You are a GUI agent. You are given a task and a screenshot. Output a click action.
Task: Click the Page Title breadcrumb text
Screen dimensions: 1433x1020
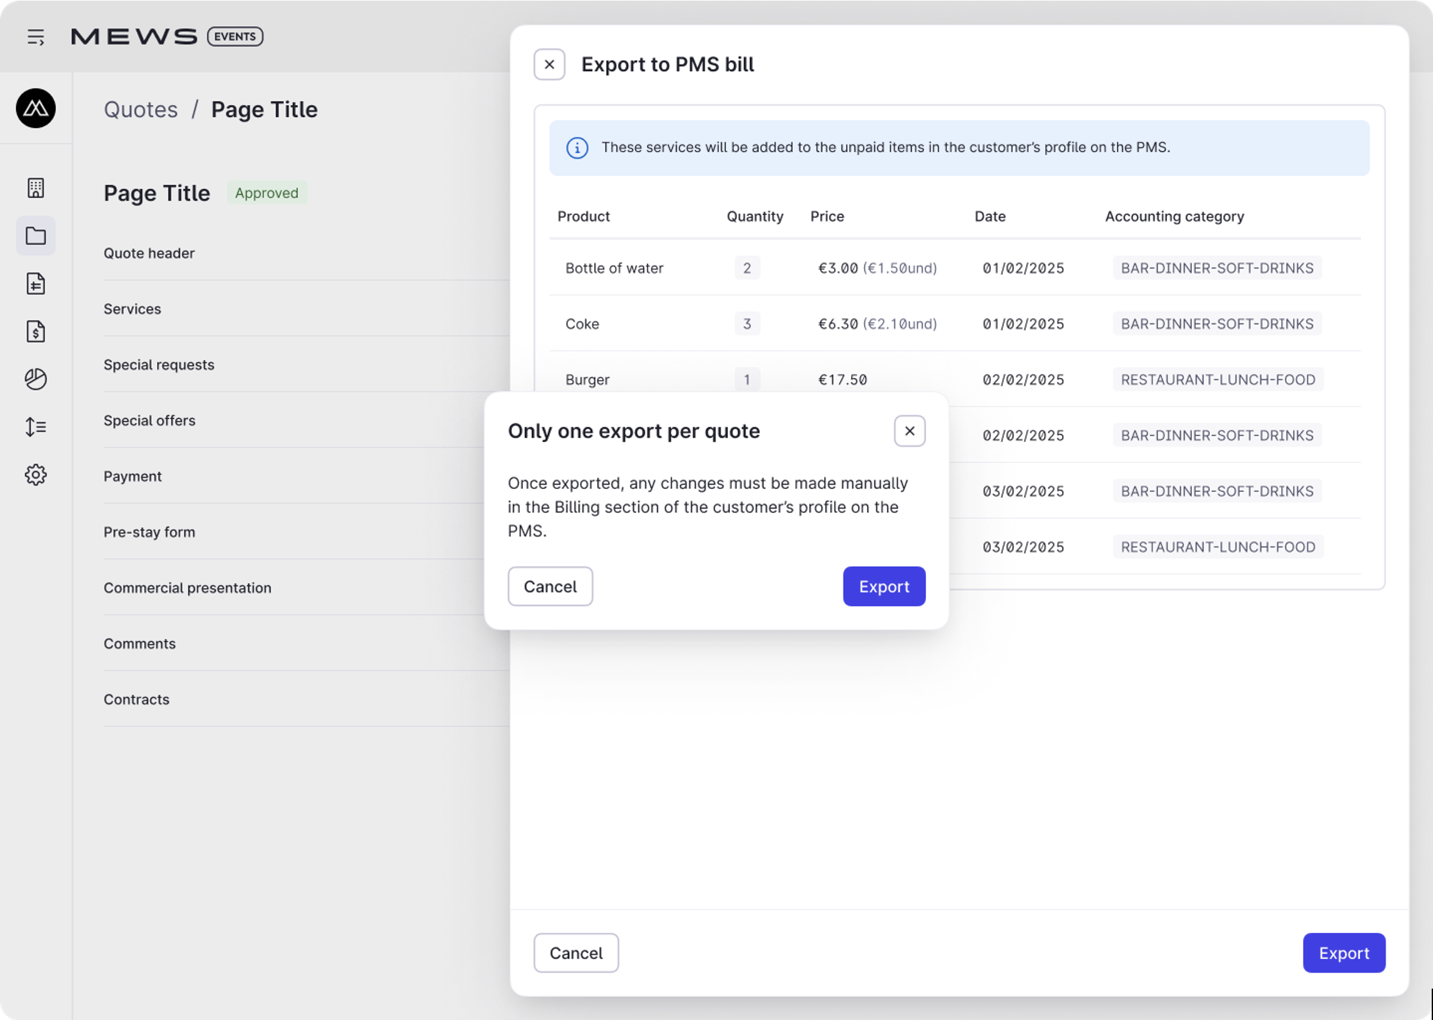pos(264,110)
